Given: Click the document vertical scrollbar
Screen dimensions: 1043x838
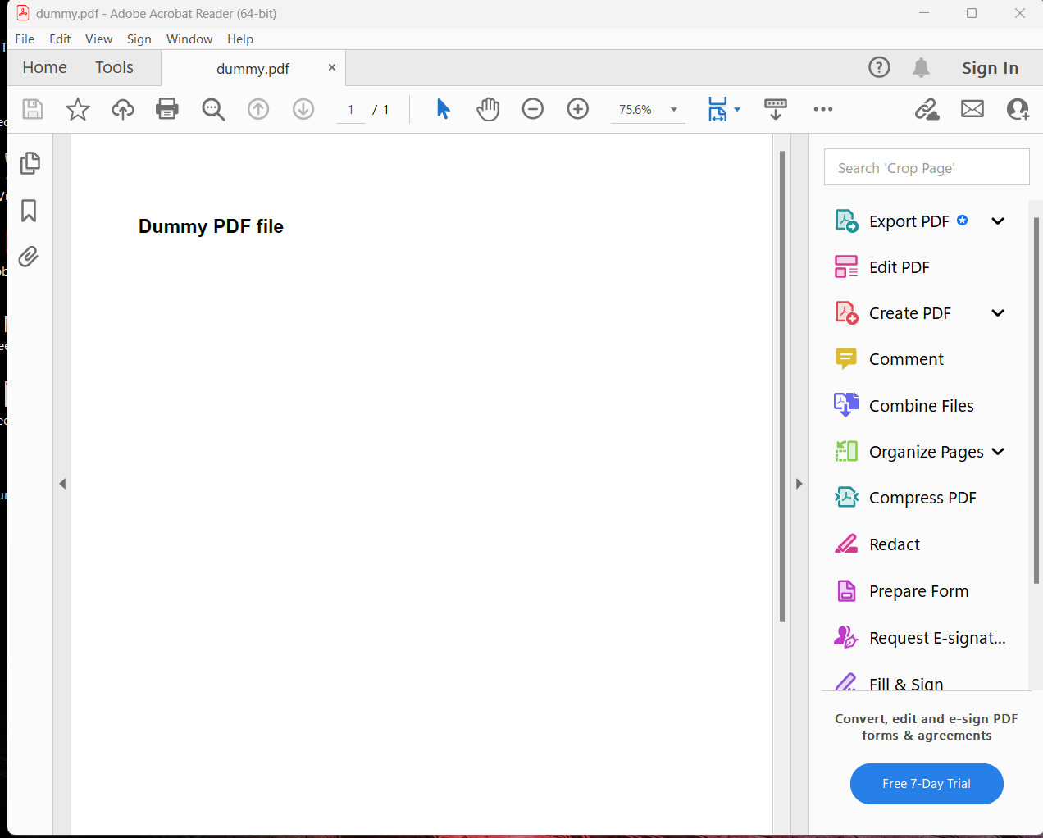Looking at the screenshot, I should tap(782, 385).
